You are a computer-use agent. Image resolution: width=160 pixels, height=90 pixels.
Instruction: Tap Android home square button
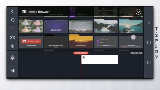tap(149, 42)
